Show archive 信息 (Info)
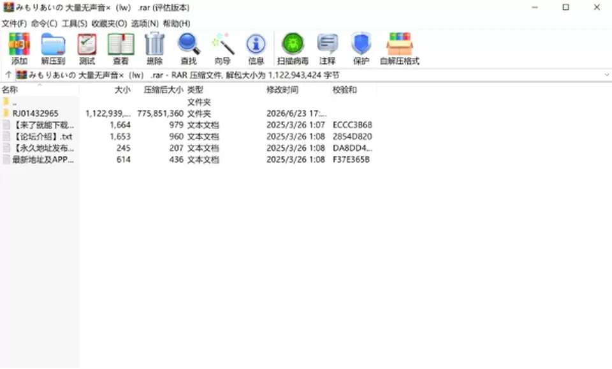Screen dimensions: 612x369 (x=256, y=49)
